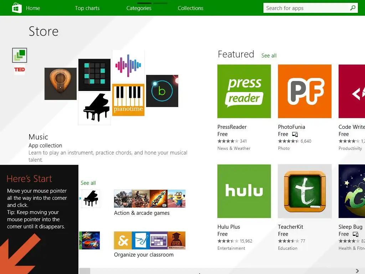The height and width of the screenshot is (274, 365).
Task: Click the sniper soldier game thumbnail
Action: [123, 199]
